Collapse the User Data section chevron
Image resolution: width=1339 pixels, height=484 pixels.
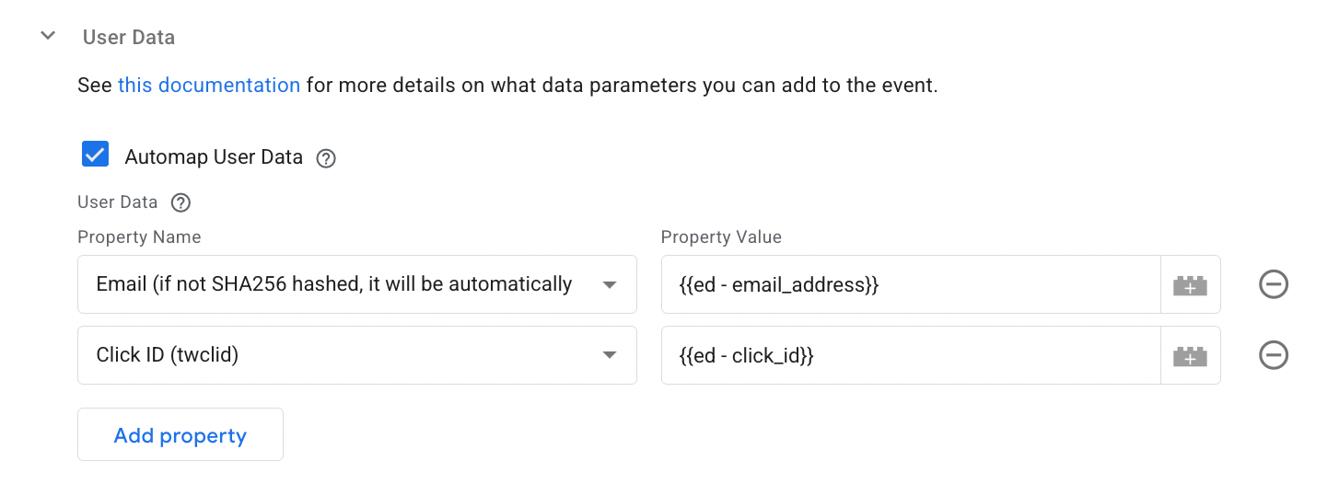click(48, 37)
